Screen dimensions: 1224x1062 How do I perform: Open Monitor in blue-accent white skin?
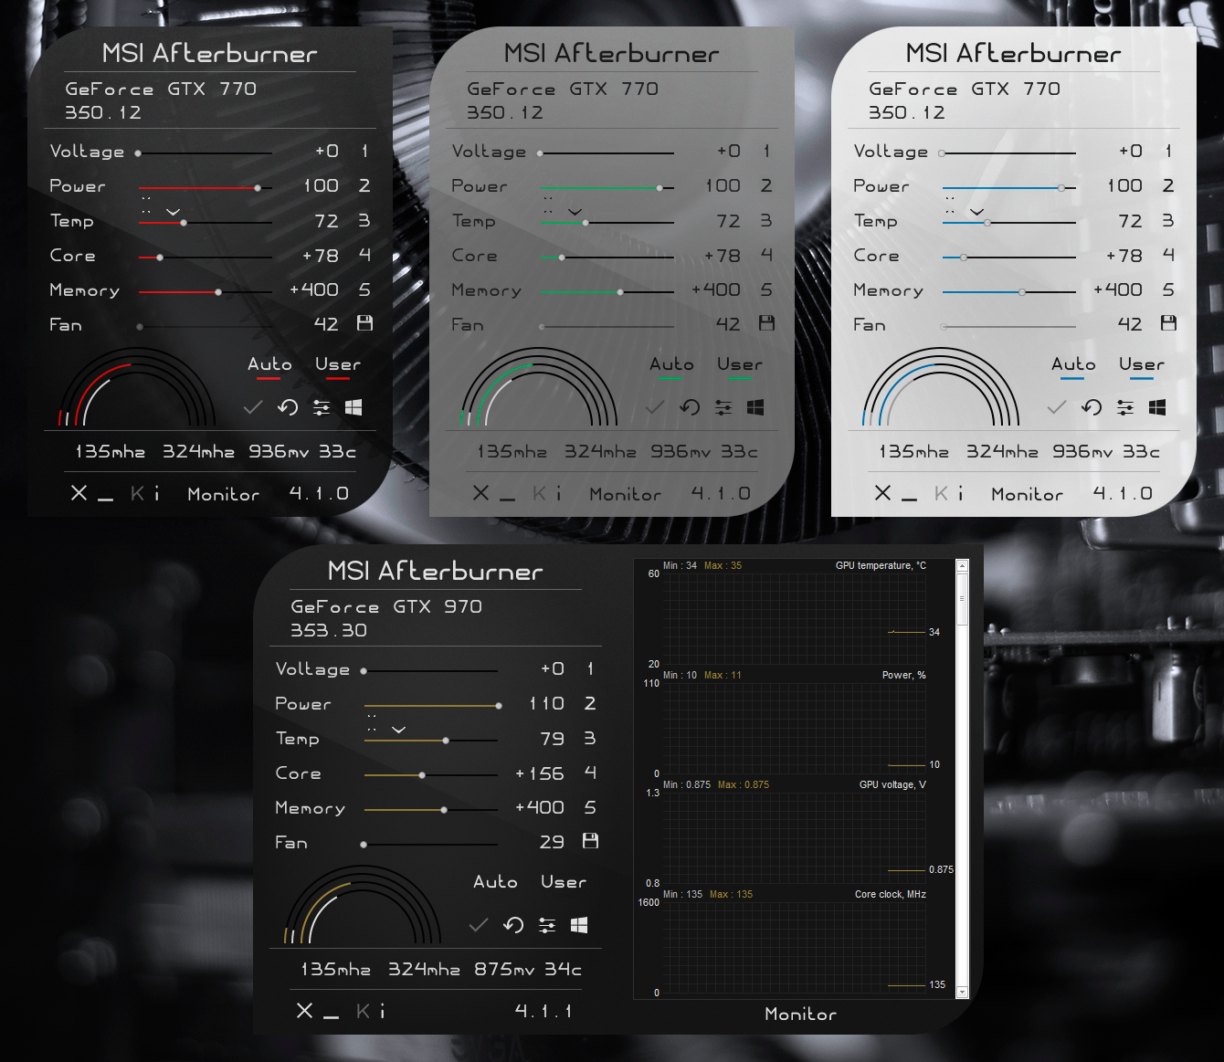1028,494
